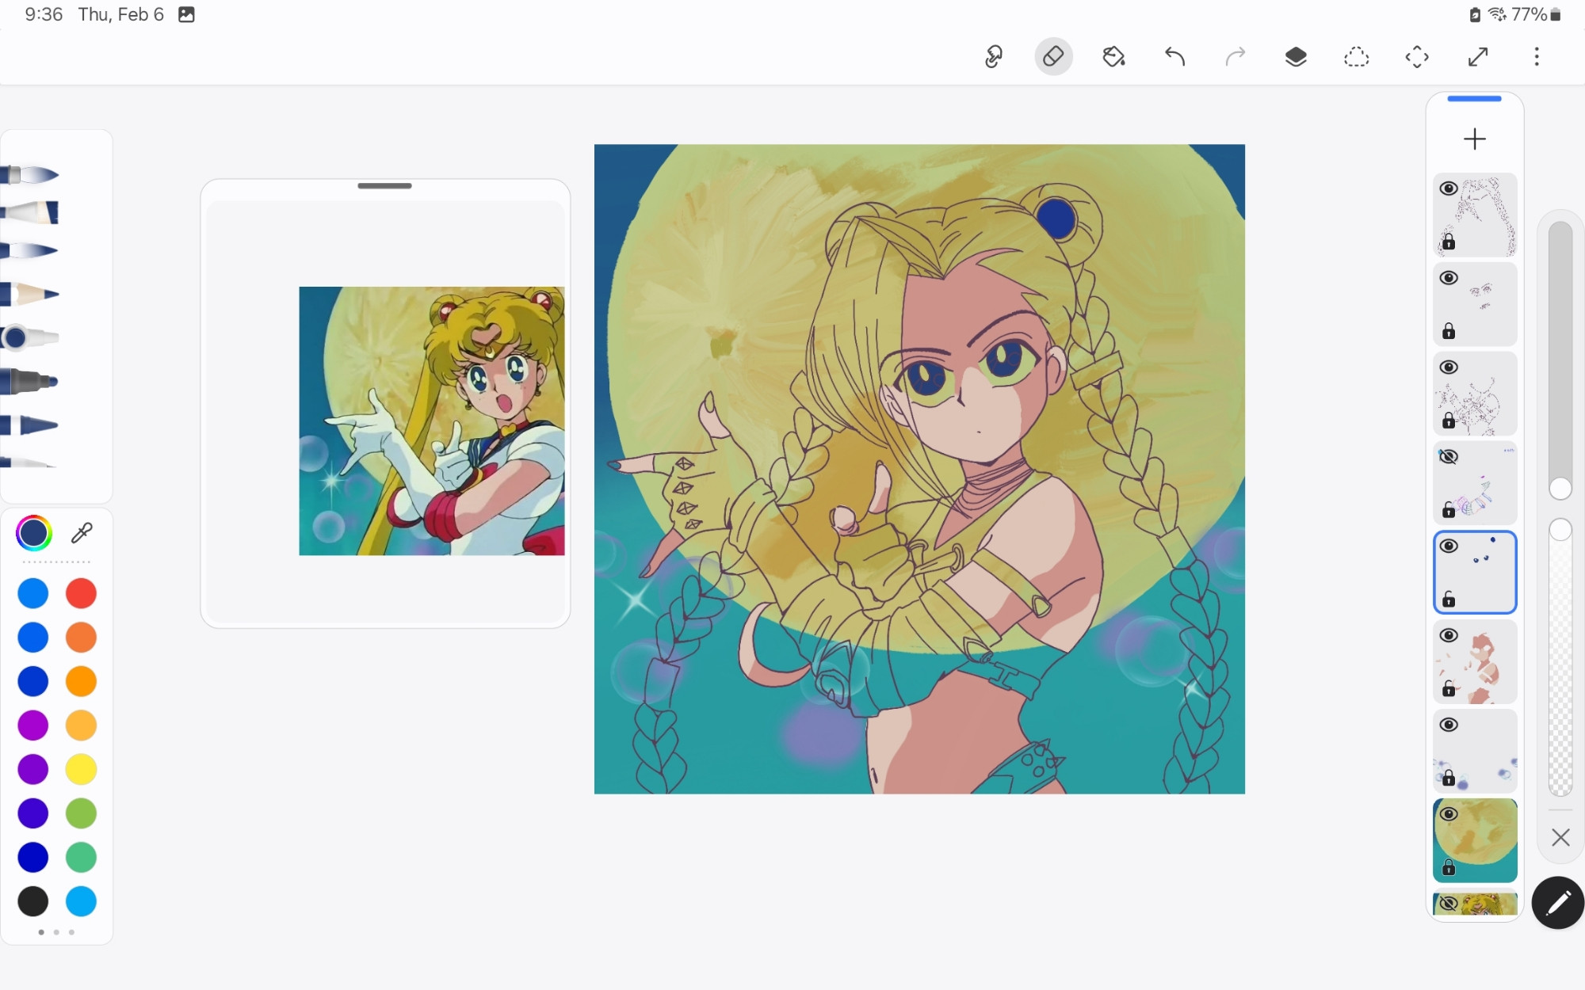Check the 77% battery indicator
The height and width of the screenshot is (990, 1585).
tap(1536, 14)
